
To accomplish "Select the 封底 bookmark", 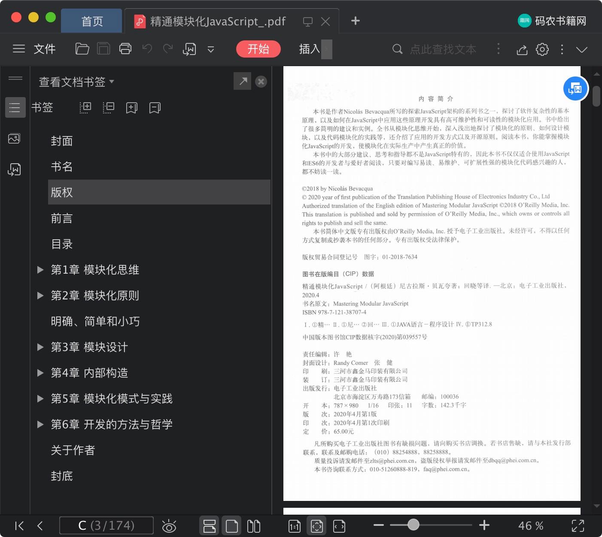I will click(159, 476).
